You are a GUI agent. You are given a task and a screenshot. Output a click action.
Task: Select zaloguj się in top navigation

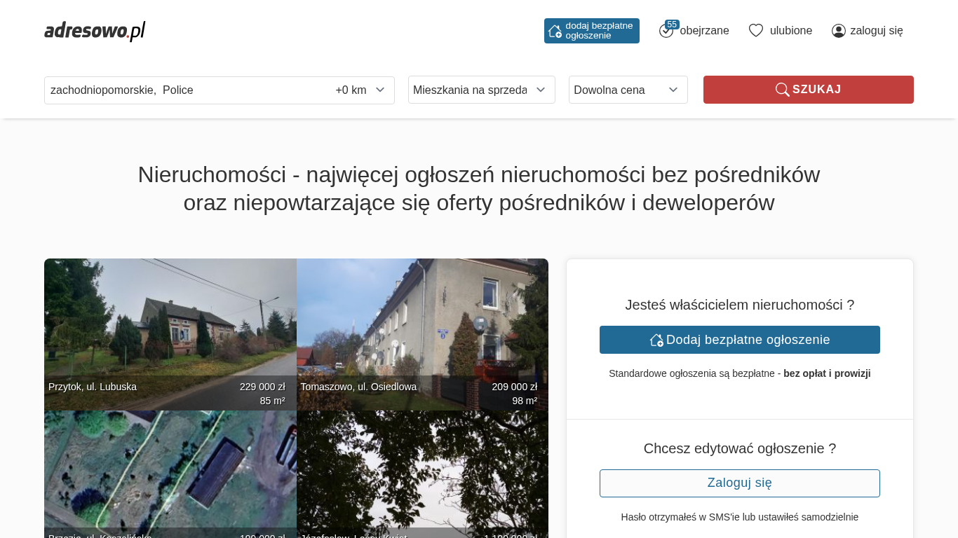click(876, 31)
